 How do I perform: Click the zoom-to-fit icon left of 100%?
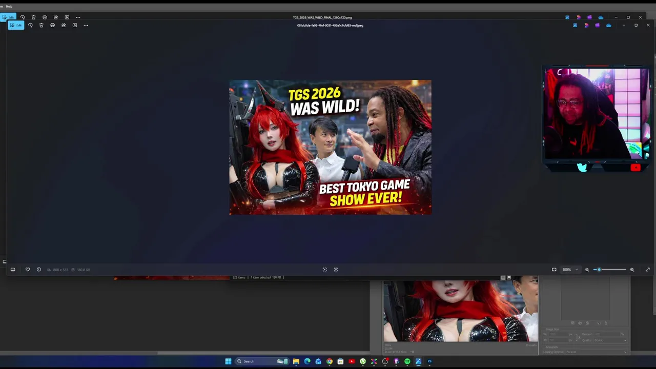pyautogui.click(x=554, y=270)
